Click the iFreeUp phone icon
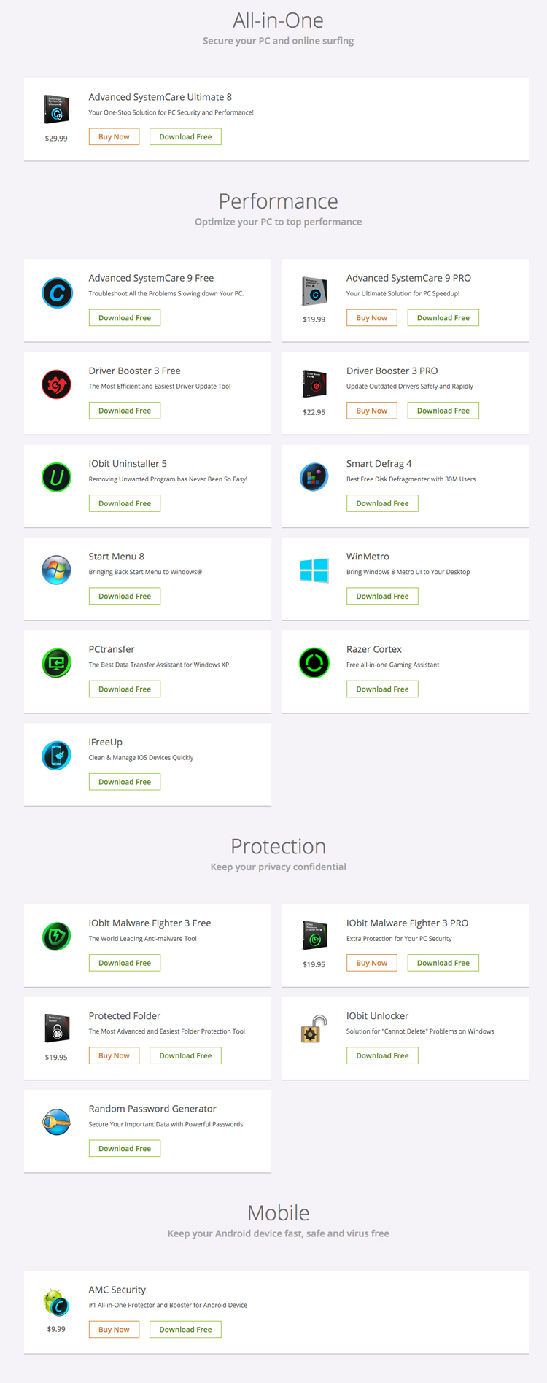The image size is (547, 1383). tap(57, 756)
